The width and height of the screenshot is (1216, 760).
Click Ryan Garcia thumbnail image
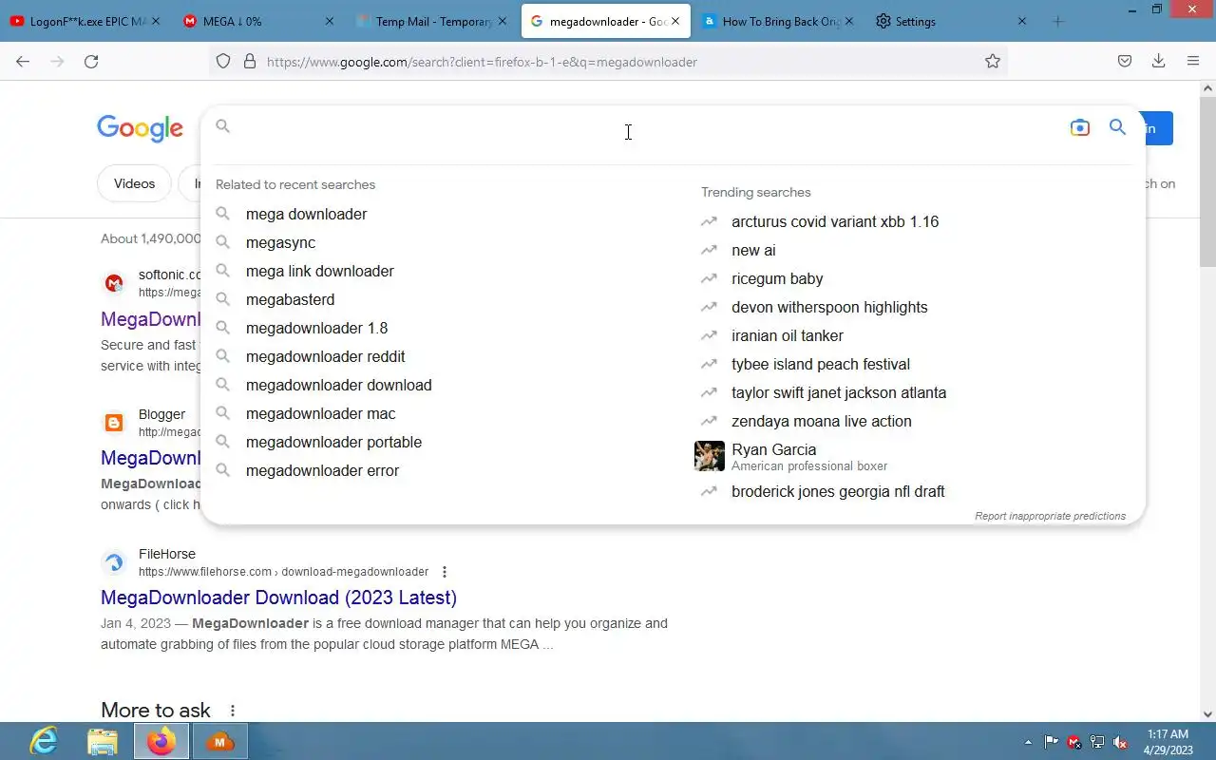(x=710, y=456)
